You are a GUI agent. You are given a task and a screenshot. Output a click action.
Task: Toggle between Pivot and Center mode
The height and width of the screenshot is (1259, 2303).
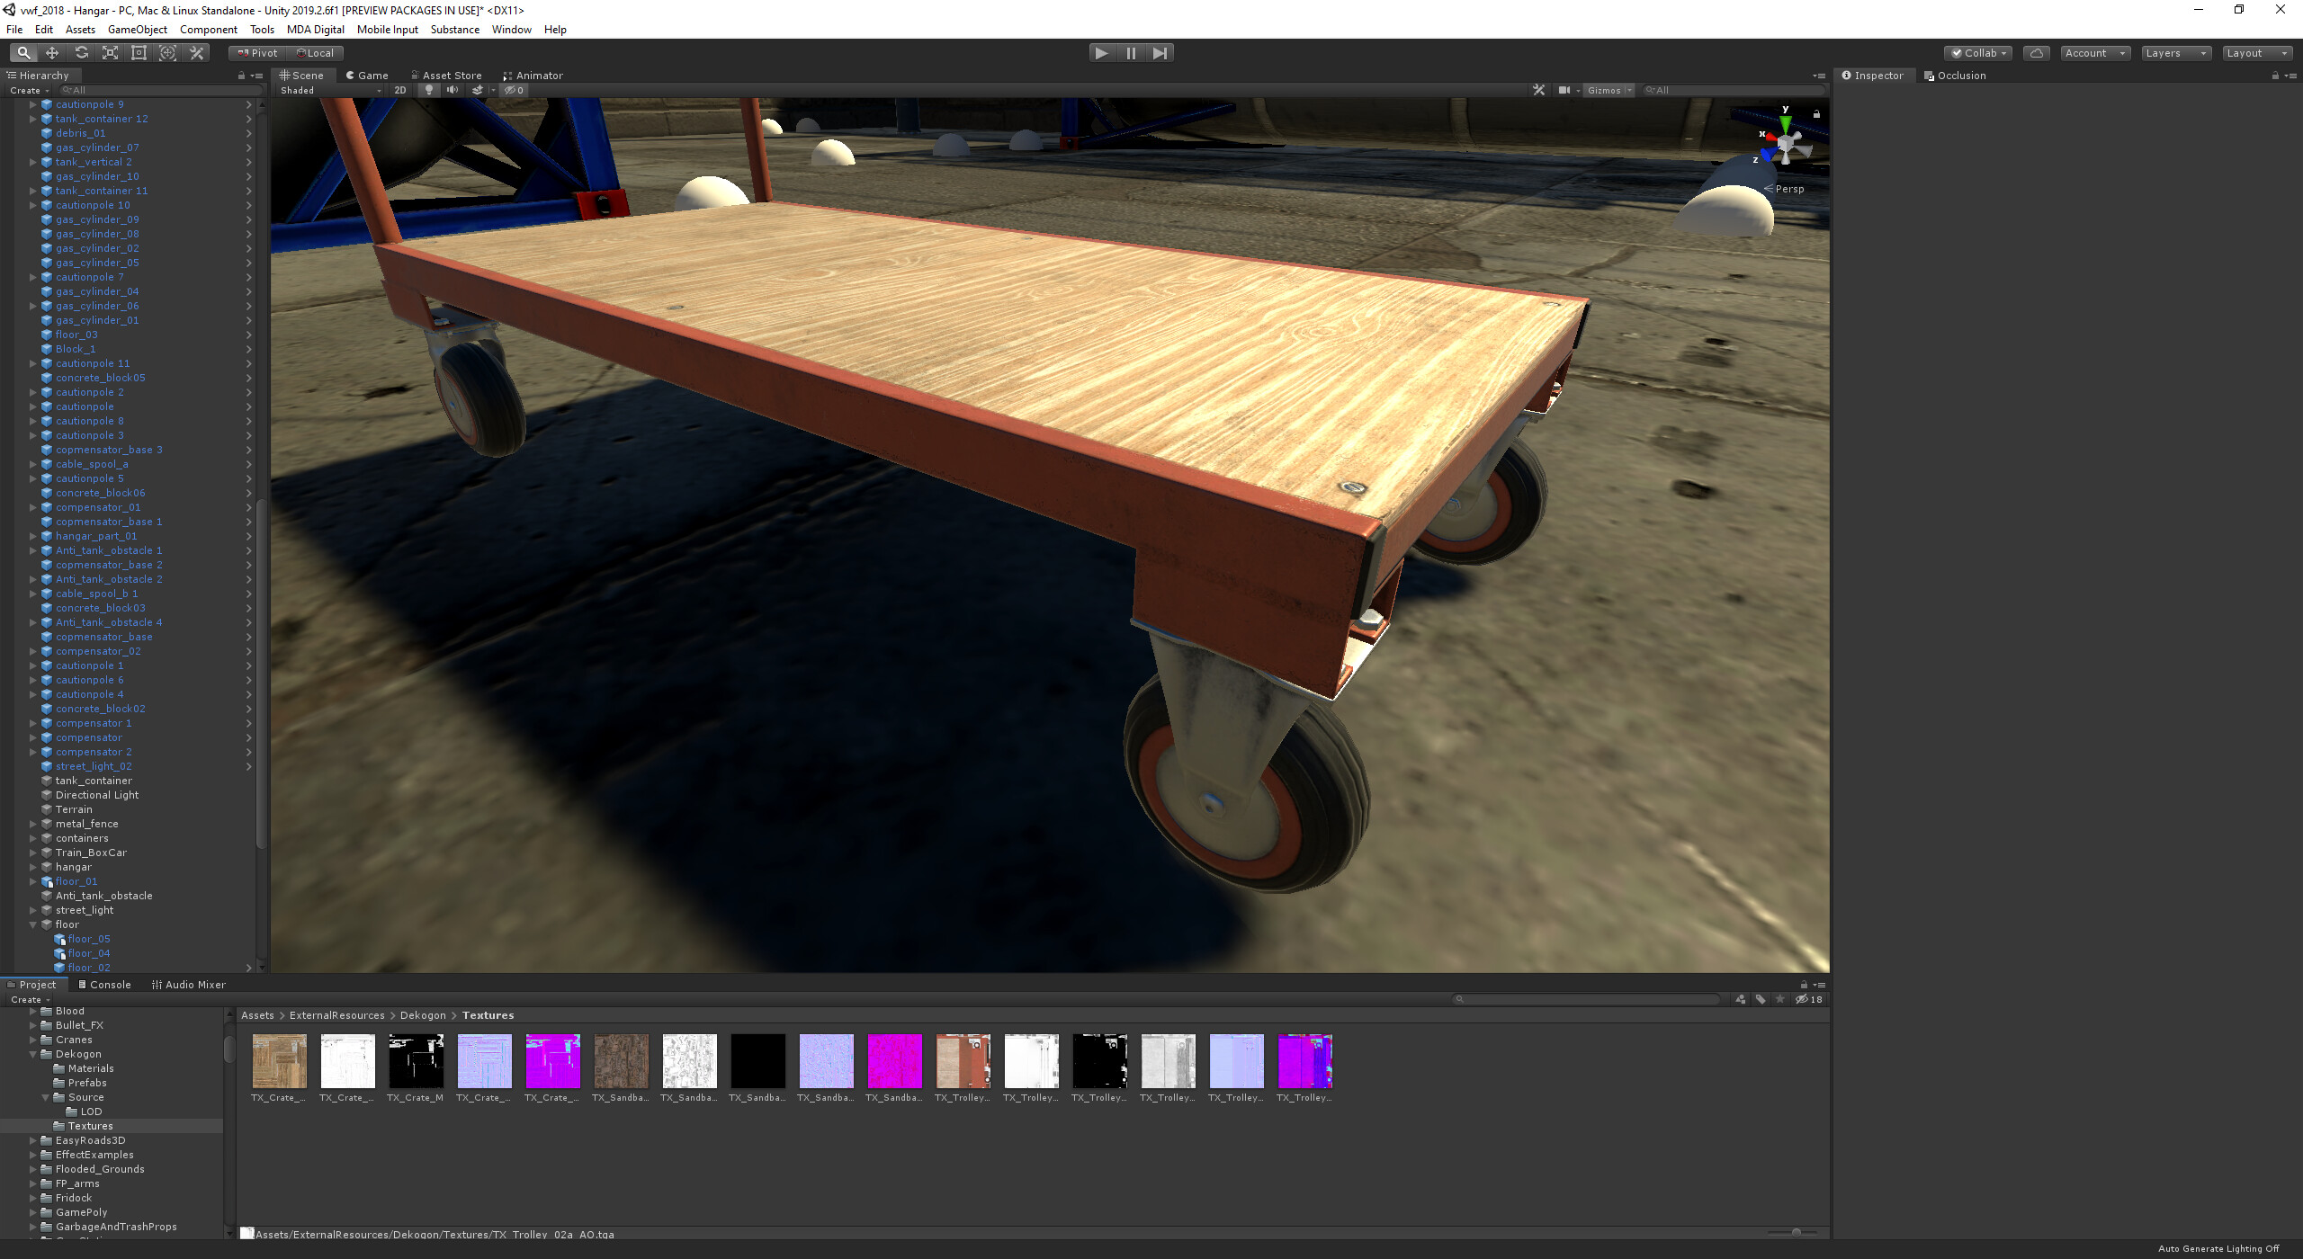[256, 53]
